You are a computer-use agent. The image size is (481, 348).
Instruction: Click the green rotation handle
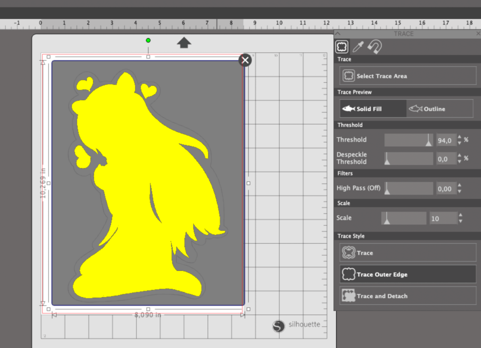148,40
